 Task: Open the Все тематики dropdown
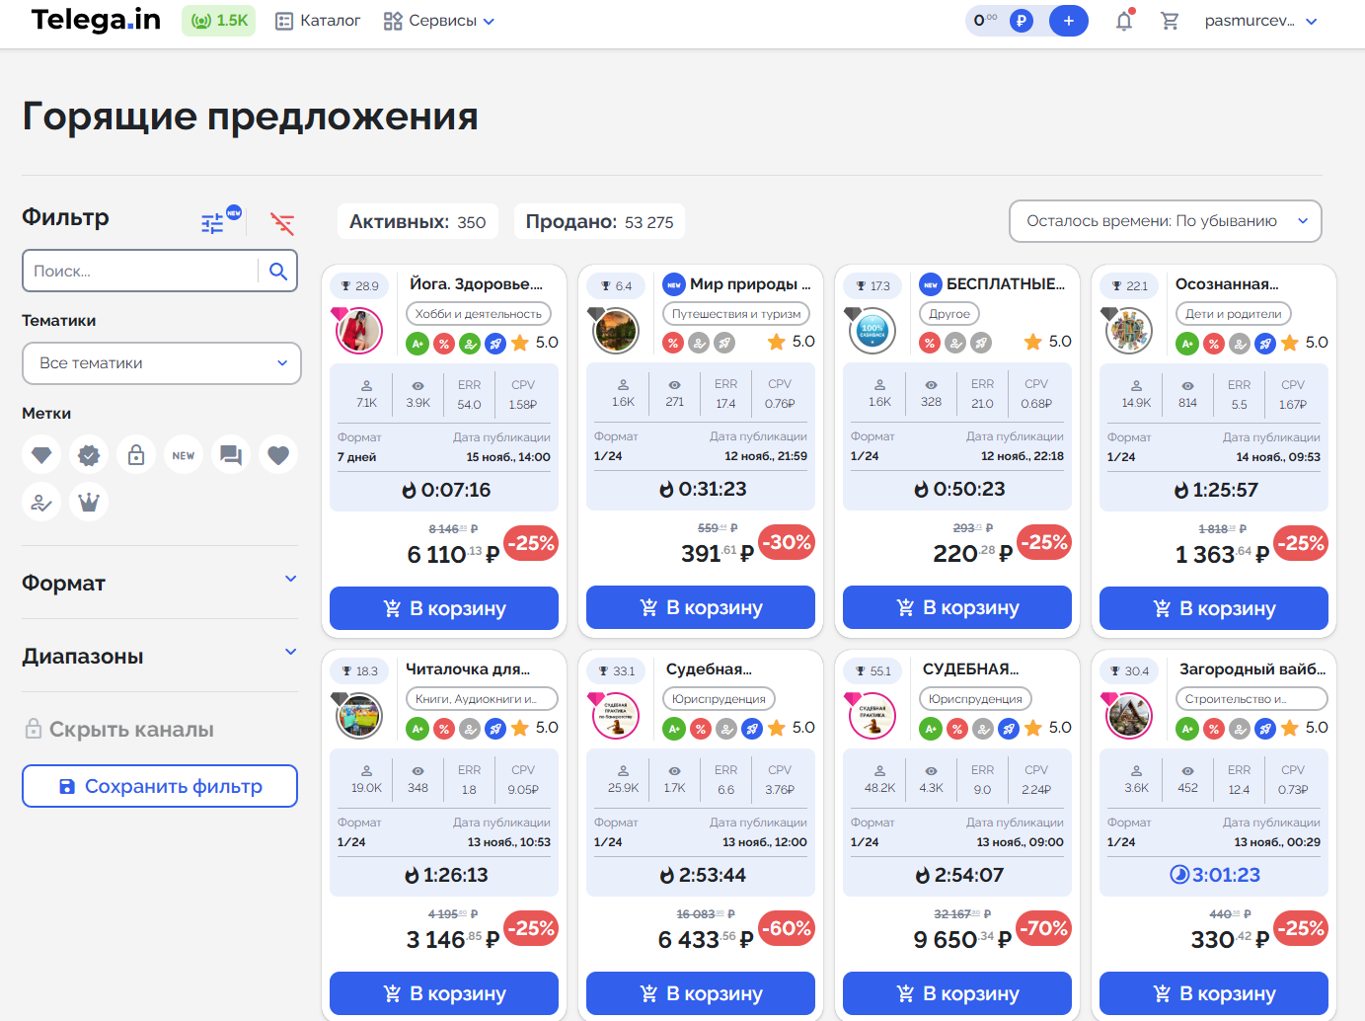(x=162, y=363)
